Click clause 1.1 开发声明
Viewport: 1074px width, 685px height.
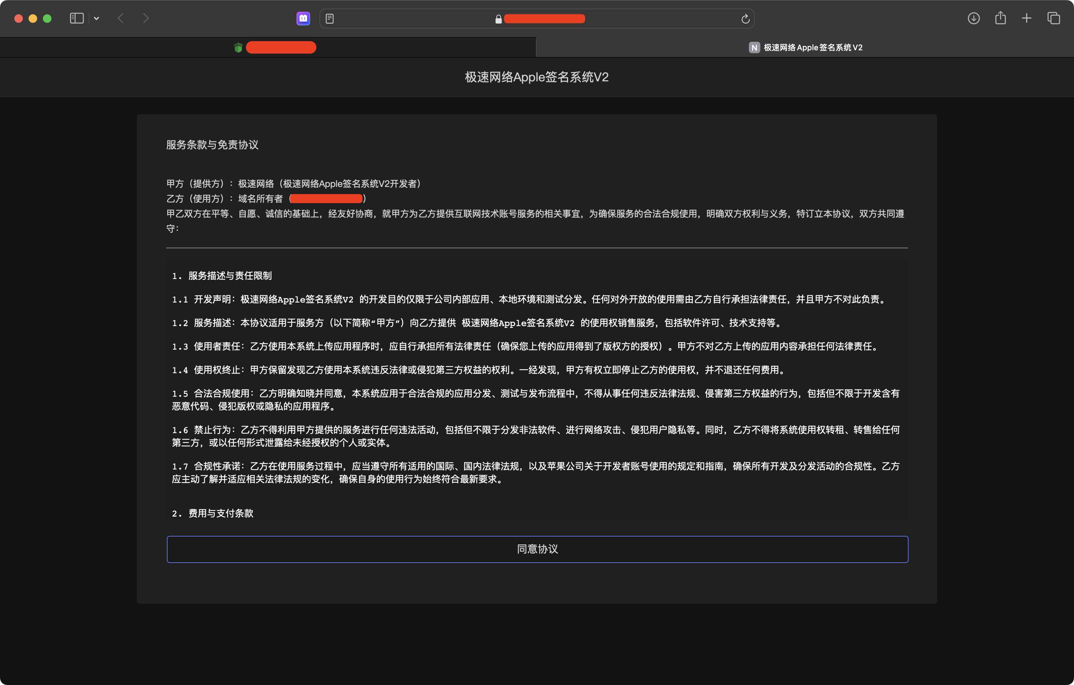point(528,299)
